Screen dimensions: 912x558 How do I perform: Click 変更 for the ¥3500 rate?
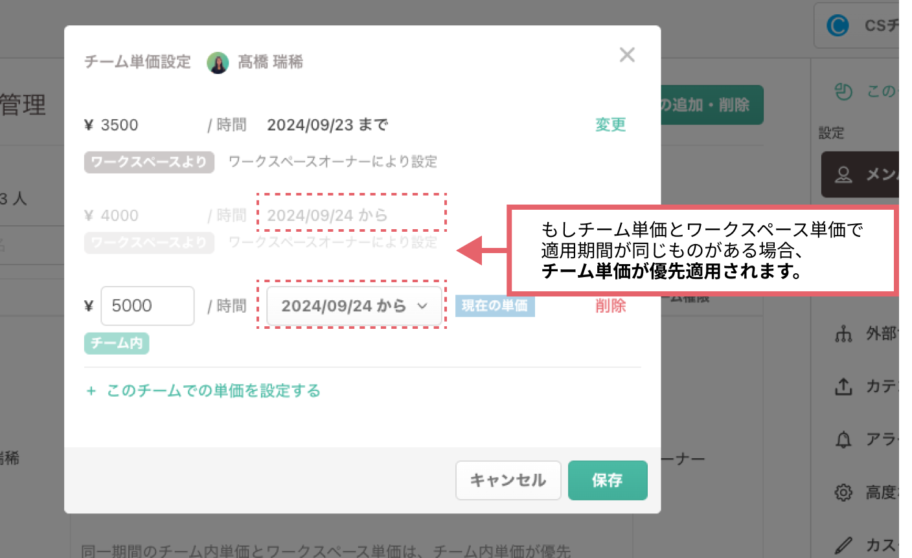(610, 125)
